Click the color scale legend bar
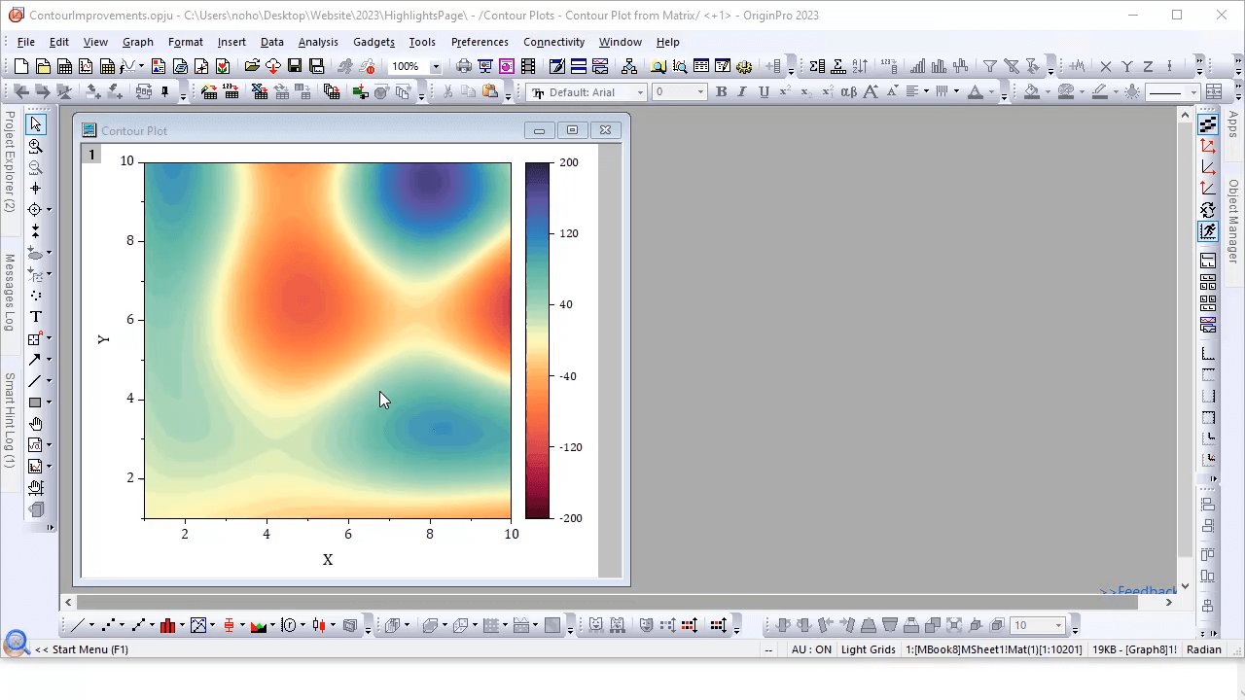The image size is (1245, 700). (537, 340)
